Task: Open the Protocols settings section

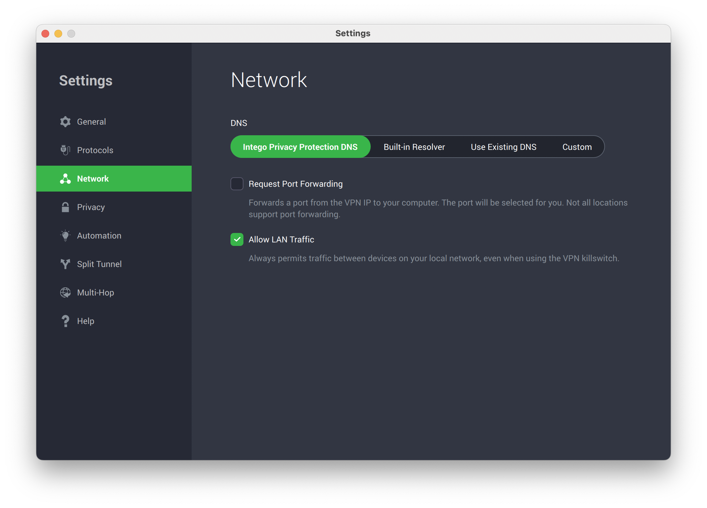Action: [114, 150]
